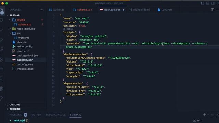219x123 pixels.
Task: Toggle primary sidebar layout button
Action: 202,3
